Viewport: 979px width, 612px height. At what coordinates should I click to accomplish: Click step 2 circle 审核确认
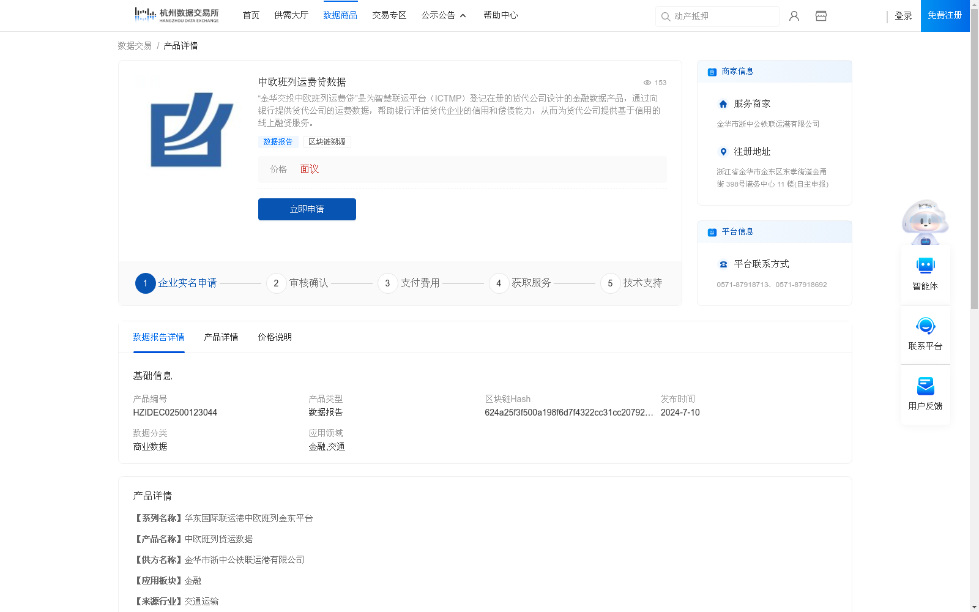pyautogui.click(x=276, y=283)
